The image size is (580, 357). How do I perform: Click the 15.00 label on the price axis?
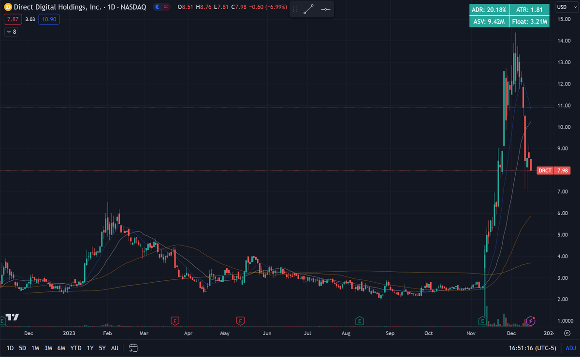point(564,19)
